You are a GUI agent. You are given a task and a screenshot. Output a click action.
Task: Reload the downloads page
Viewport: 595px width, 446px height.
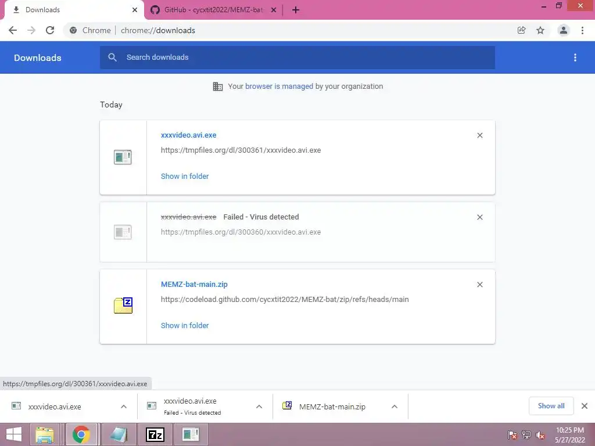point(50,30)
